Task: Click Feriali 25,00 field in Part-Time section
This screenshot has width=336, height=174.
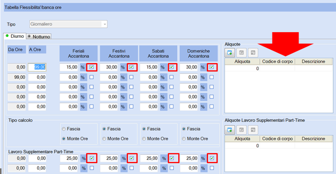Action: tap(69, 158)
